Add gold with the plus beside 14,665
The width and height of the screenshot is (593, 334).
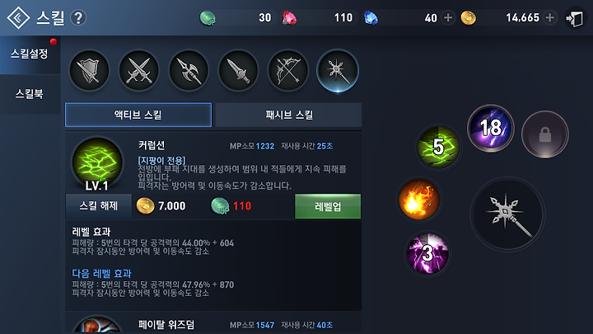[x=550, y=17]
